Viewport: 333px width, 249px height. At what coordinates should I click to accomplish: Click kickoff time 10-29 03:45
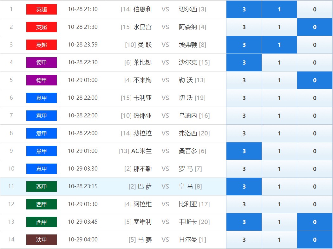[83, 222]
